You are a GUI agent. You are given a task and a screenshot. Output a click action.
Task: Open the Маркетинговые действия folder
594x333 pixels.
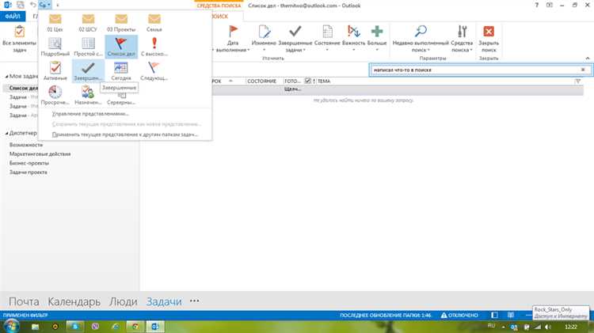(40, 154)
